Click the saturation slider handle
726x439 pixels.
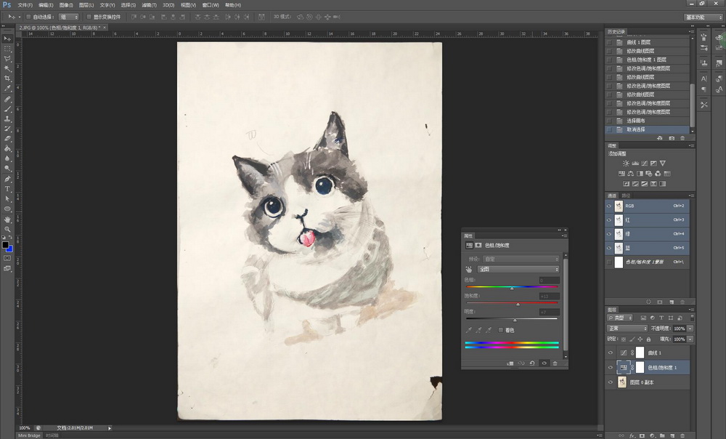[x=518, y=304]
